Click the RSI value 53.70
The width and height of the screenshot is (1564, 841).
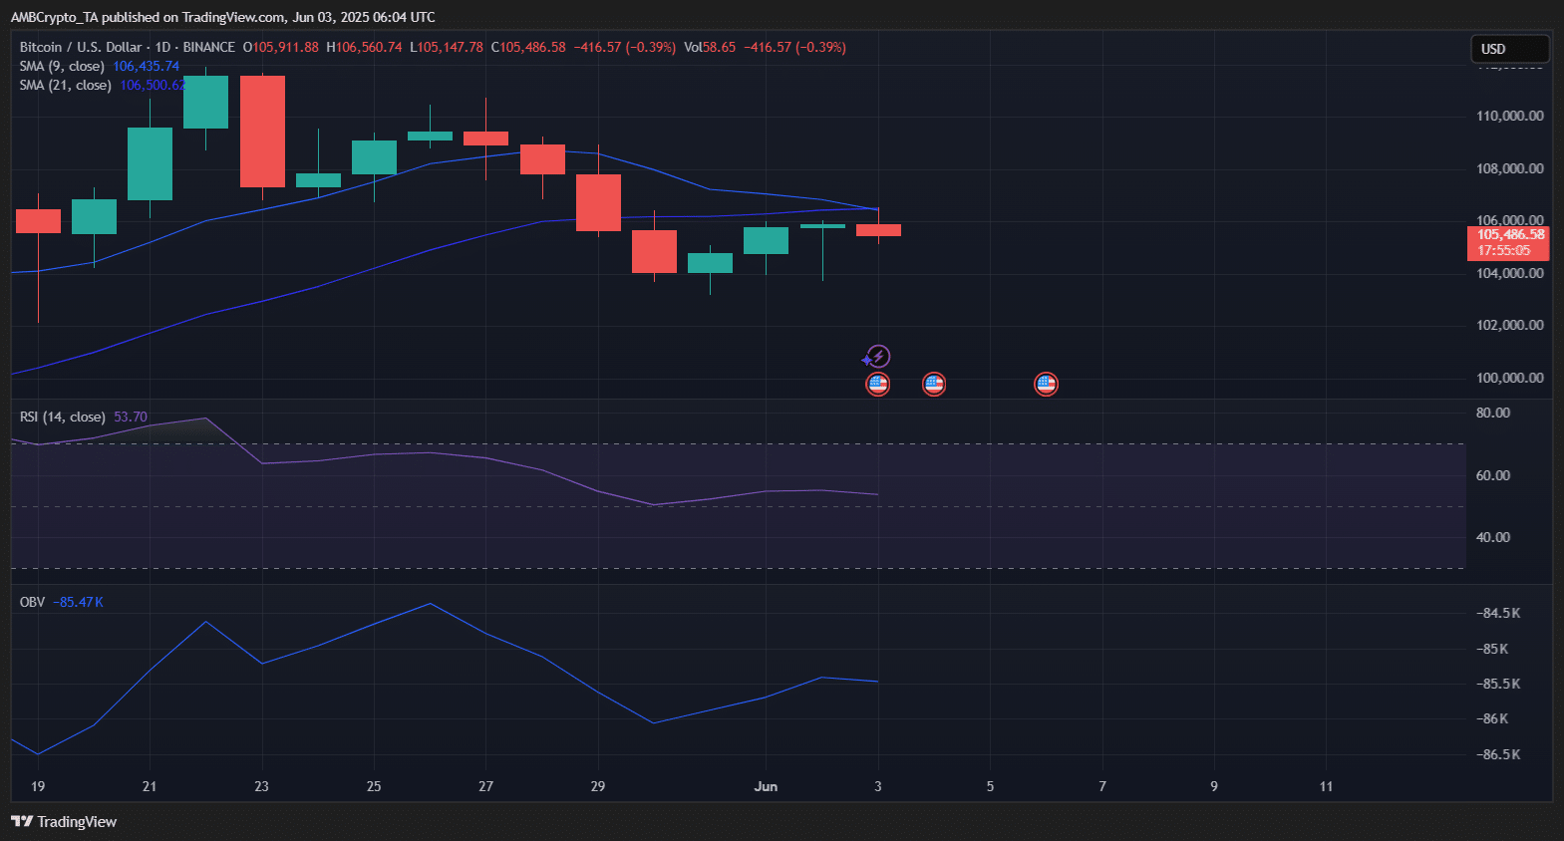[131, 417]
